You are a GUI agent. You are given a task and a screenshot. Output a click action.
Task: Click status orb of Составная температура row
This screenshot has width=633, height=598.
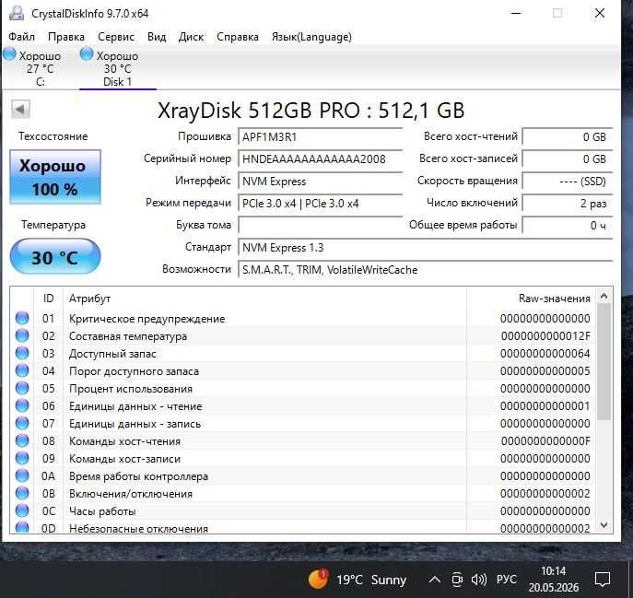pos(22,335)
